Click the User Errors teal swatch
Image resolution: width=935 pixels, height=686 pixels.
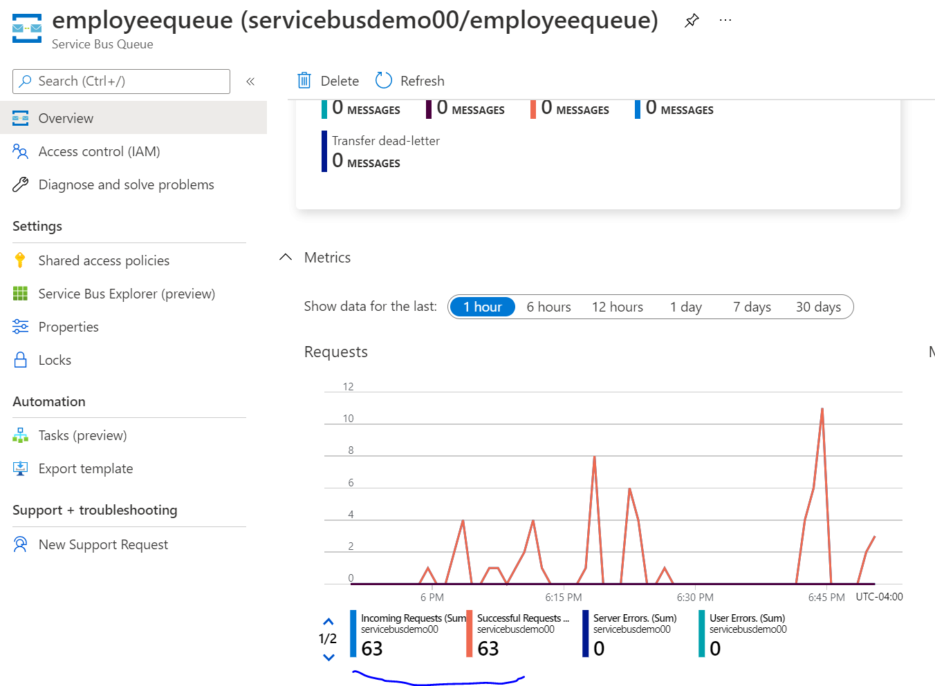702,633
